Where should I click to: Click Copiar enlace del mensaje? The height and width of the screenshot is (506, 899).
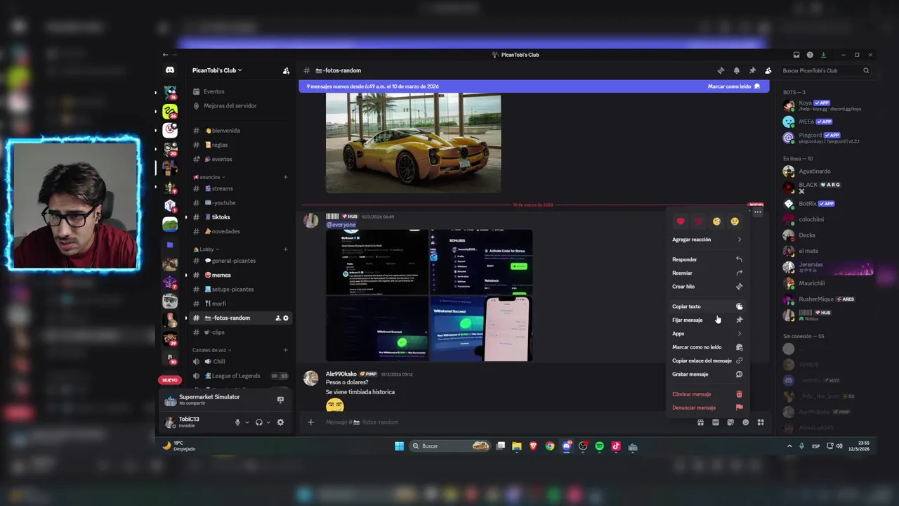pyautogui.click(x=707, y=361)
